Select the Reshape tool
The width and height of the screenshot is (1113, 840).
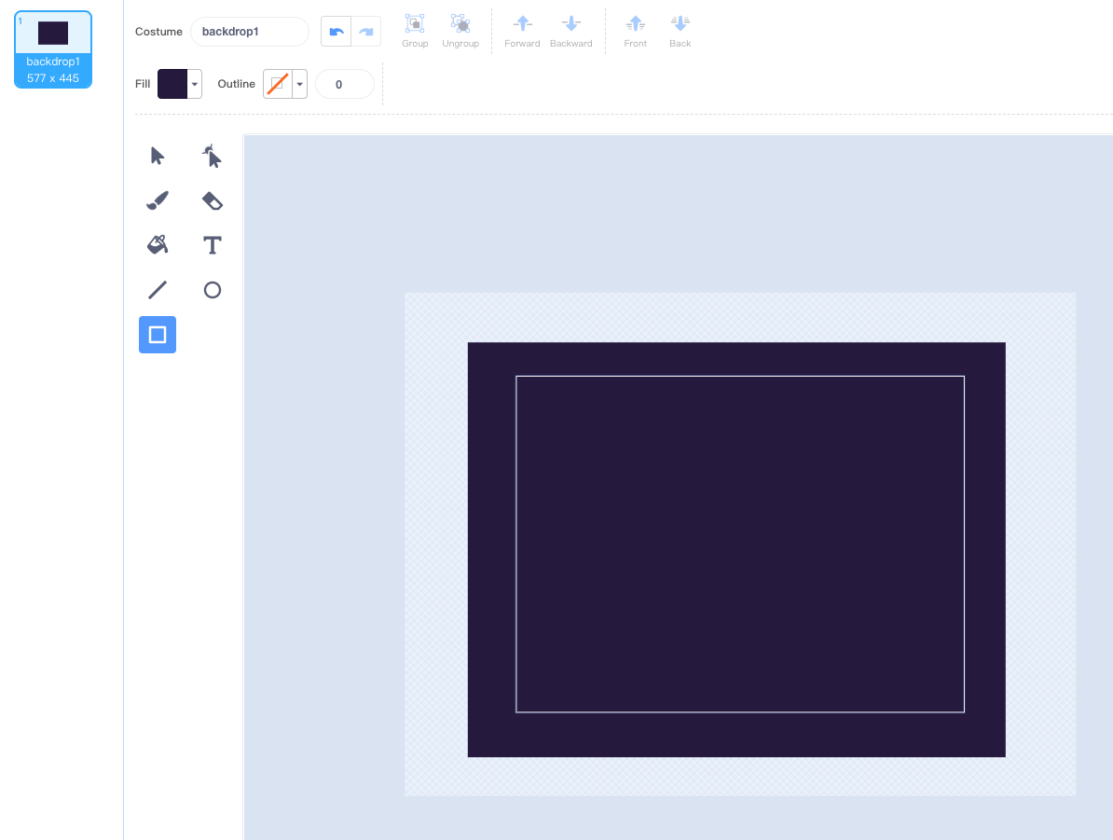[x=213, y=157]
